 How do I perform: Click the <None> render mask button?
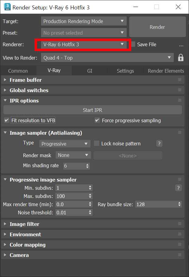(128, 155)
